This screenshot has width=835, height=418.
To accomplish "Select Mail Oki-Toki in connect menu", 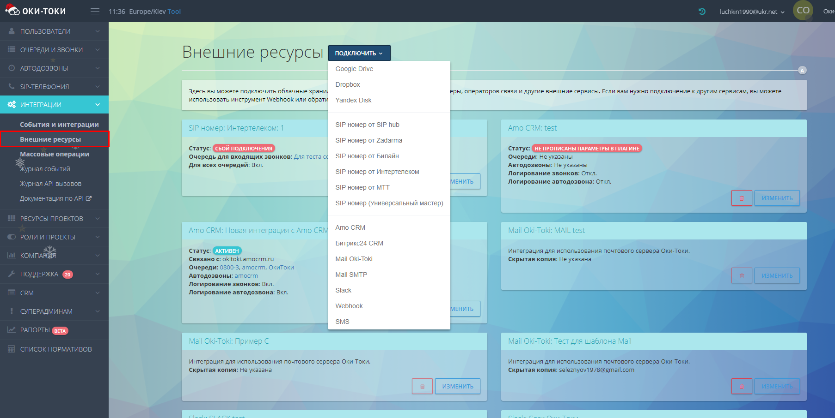I will click(389, 259).
